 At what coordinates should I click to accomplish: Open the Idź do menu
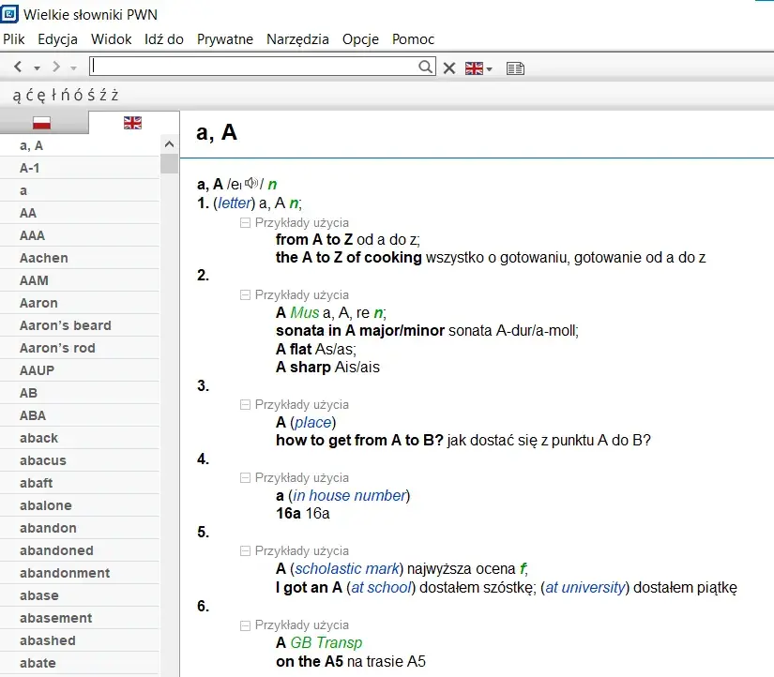tap(164, 39)
